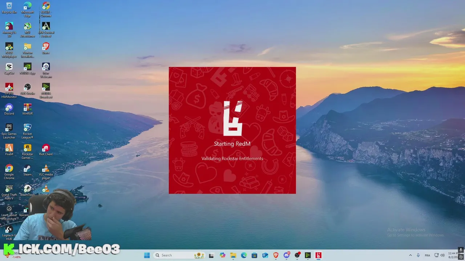Open the Norton Installation folder
Image resolution: width=465 pixels, height=261 pixels.
27,50
